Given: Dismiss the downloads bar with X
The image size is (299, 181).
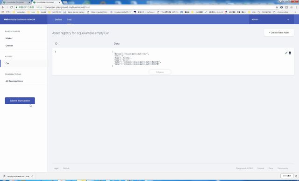Looking at the screenshot, I should pyautogui.click(x=296, y=176).
